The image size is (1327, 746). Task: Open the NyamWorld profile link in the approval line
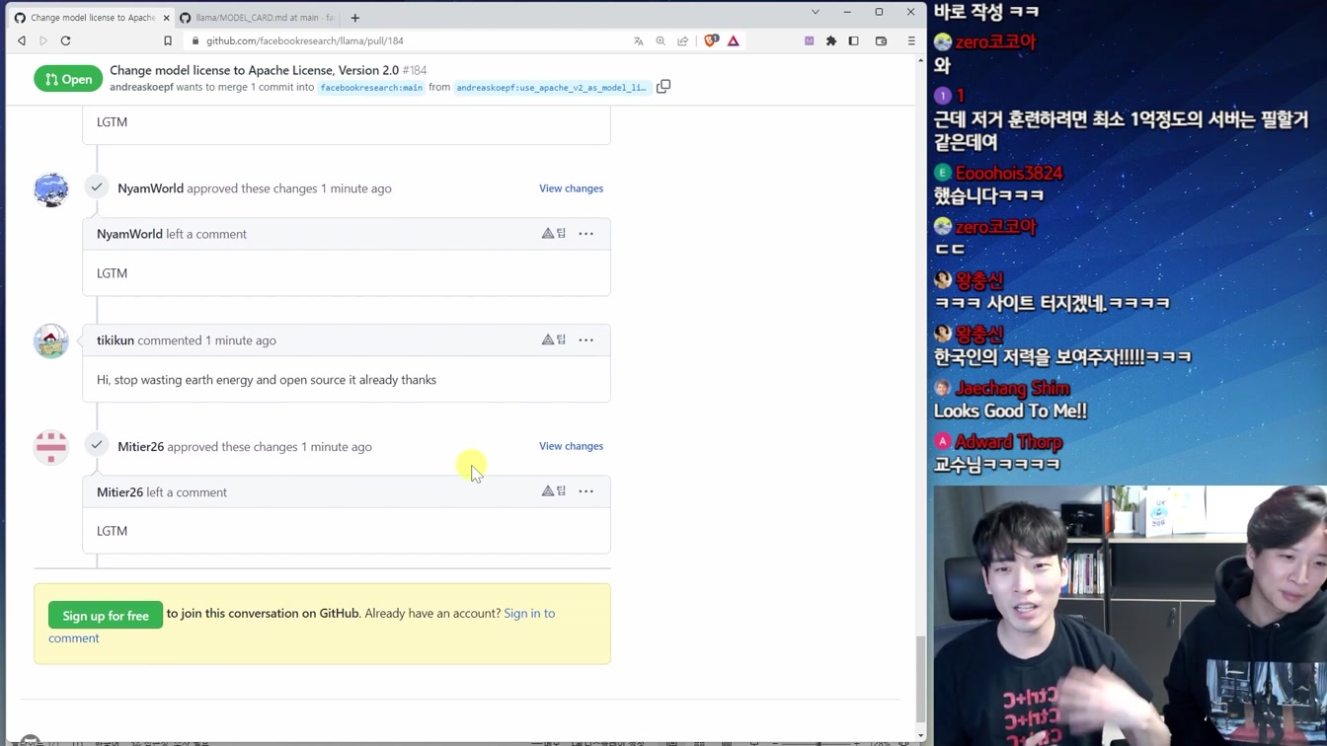150,188
